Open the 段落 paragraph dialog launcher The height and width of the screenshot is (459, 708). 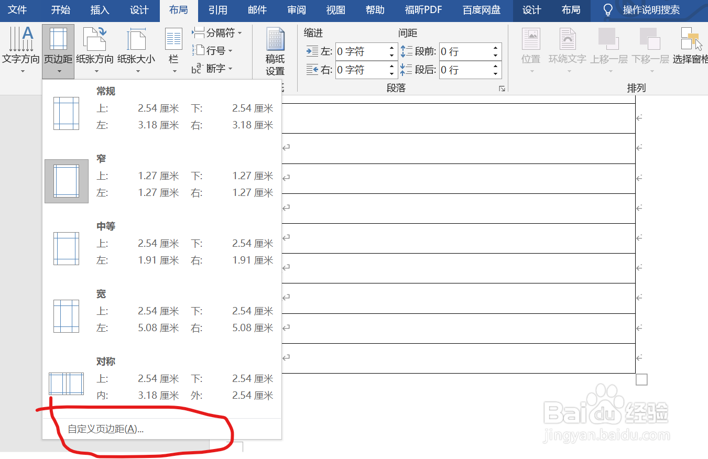click(x=502, y=89)
